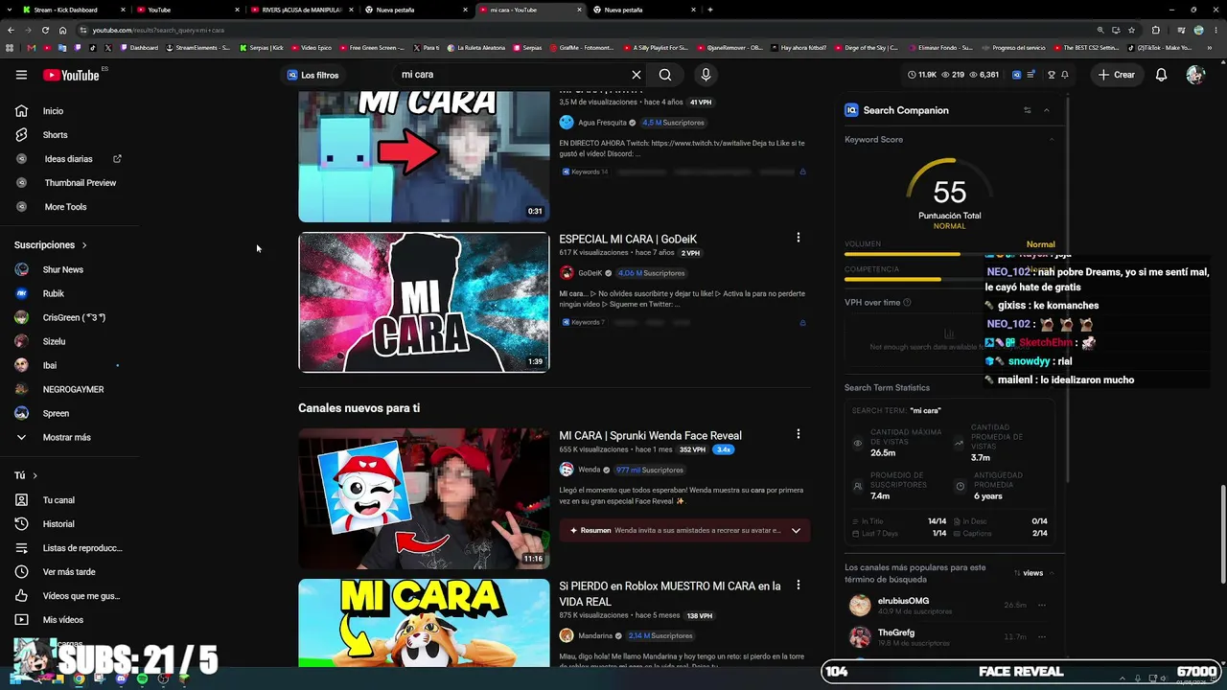The height and width of the screenshot is (690, 1227).
Task: Open More Tools in the sidebar
Action: [65, 207]
